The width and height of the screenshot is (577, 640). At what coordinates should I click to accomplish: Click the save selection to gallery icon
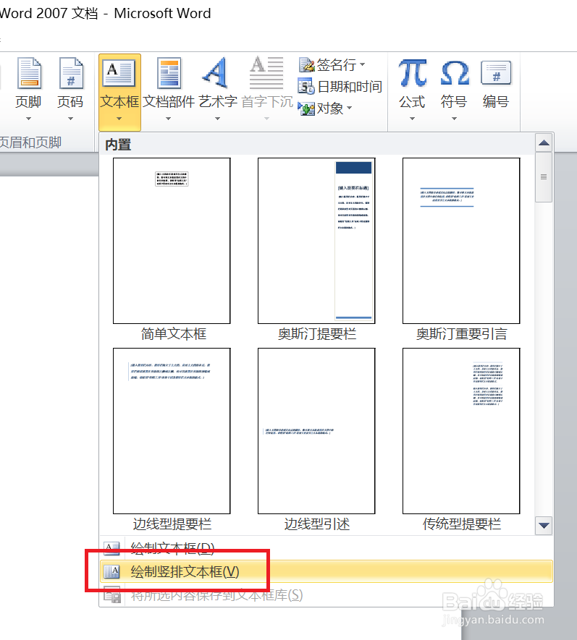point(111,594)
